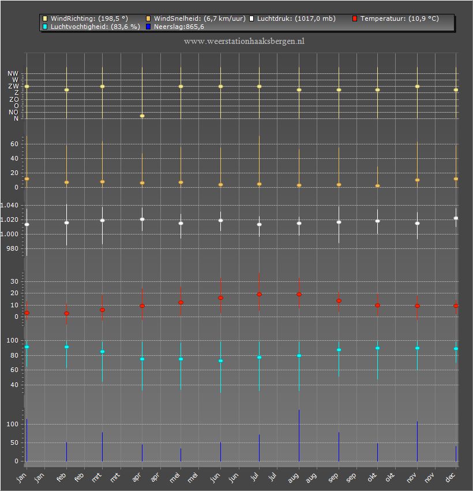Click the January precipitation blue bar
This screenshot has height=491, width=473.
pyautogui.click(x=27, y=440)
